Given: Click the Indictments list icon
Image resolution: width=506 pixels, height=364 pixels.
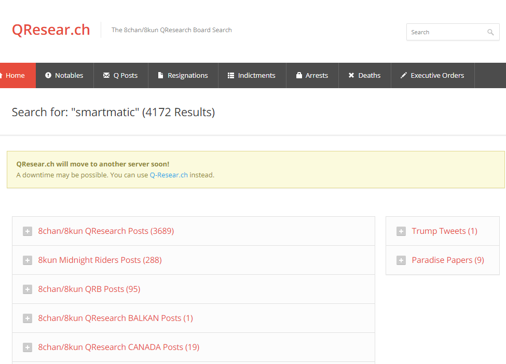Looking at the screenshot, I should (x=231, y=75).
